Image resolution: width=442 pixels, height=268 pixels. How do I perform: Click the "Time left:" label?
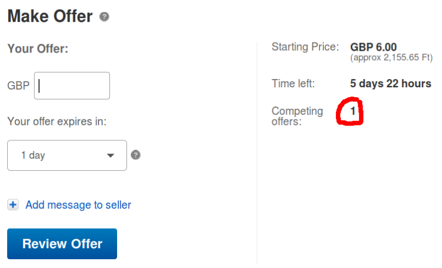click(x=293, y=84)
